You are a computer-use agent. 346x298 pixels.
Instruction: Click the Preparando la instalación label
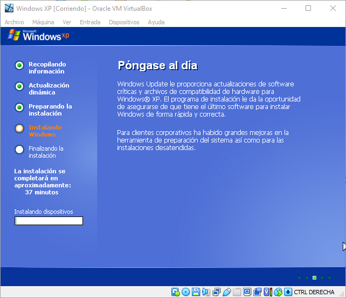click(50, 110)
